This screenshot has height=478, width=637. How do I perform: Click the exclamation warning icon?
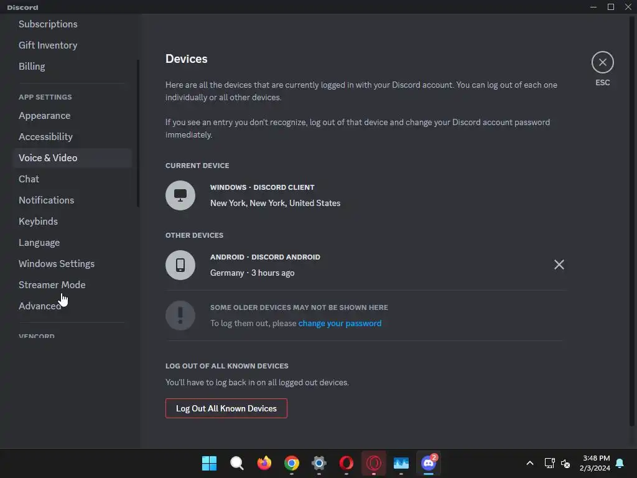click(180, 316)
